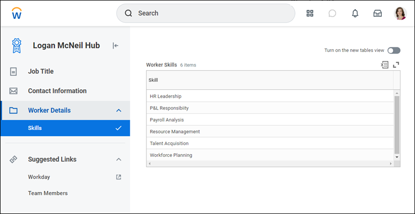Click the checkmark on the Skills item

(x=118, y=128)
